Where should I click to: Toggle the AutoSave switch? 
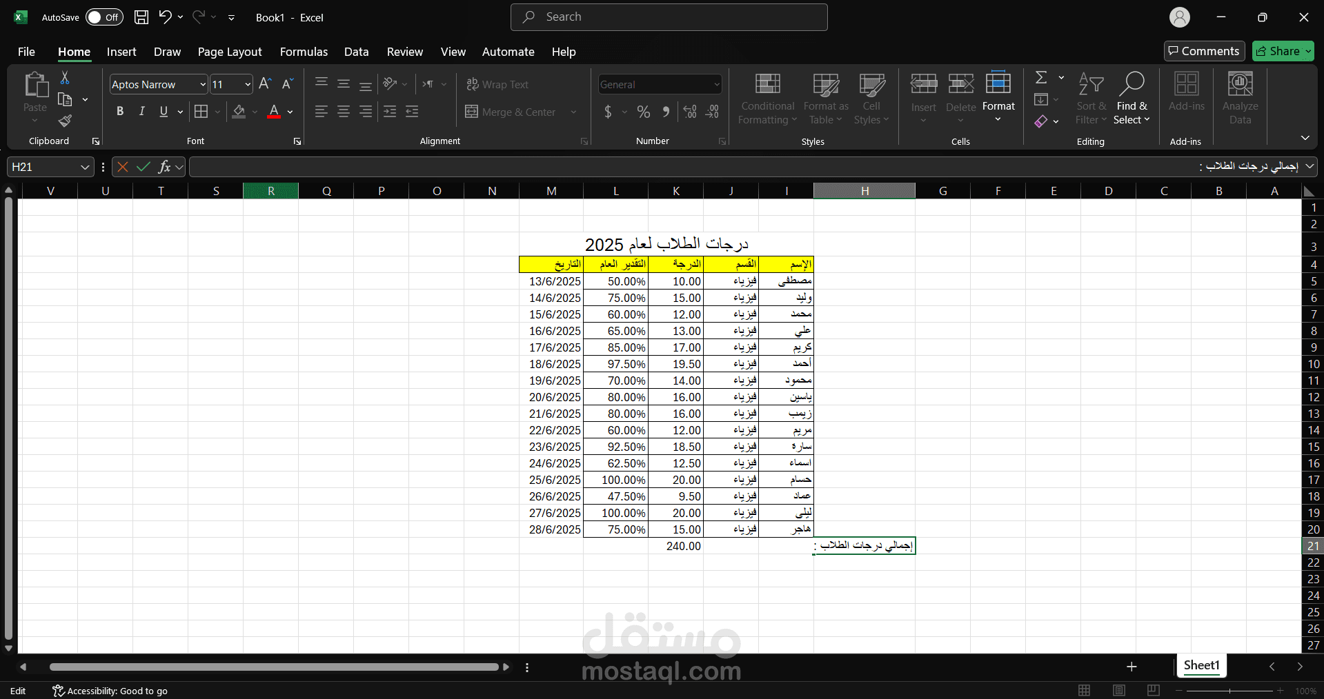point(104,17)
